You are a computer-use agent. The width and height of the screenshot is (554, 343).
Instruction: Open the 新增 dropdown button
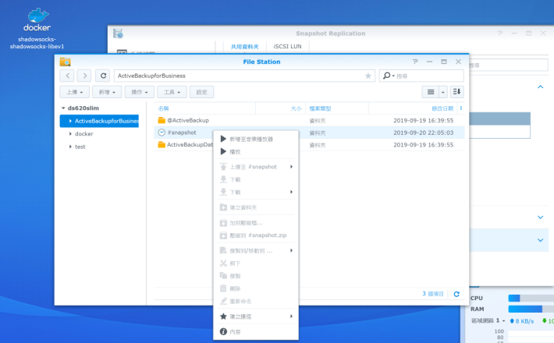[x=107, y=92]
